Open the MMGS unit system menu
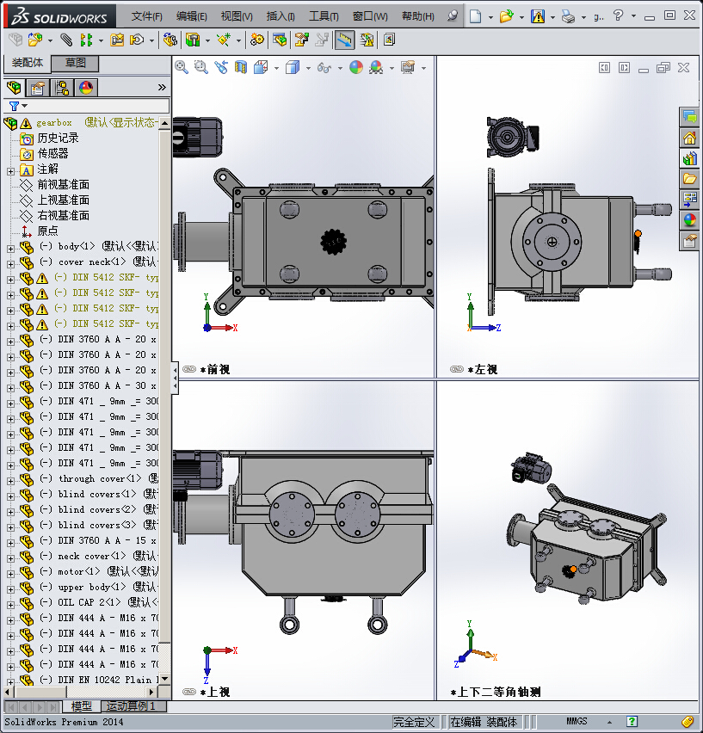The width and height of the screenshot is (703, 733). click(x=609, y=723)
